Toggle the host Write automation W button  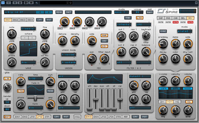20,3
